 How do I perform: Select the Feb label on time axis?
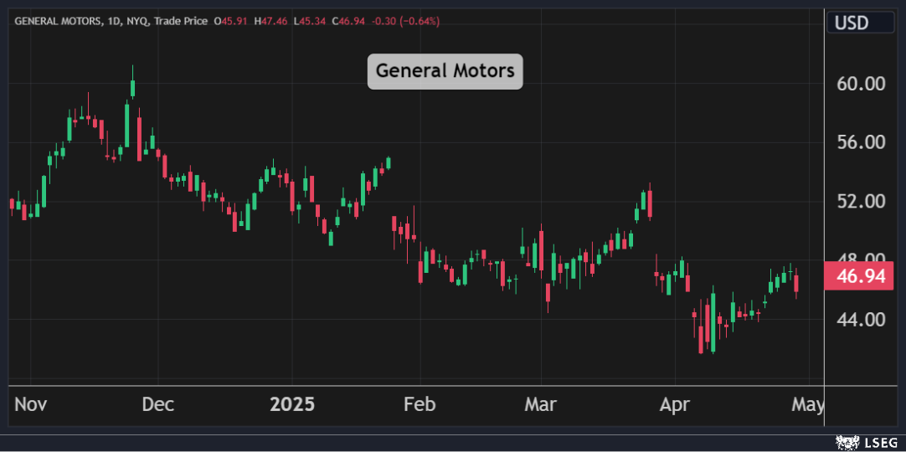point(420,405)
